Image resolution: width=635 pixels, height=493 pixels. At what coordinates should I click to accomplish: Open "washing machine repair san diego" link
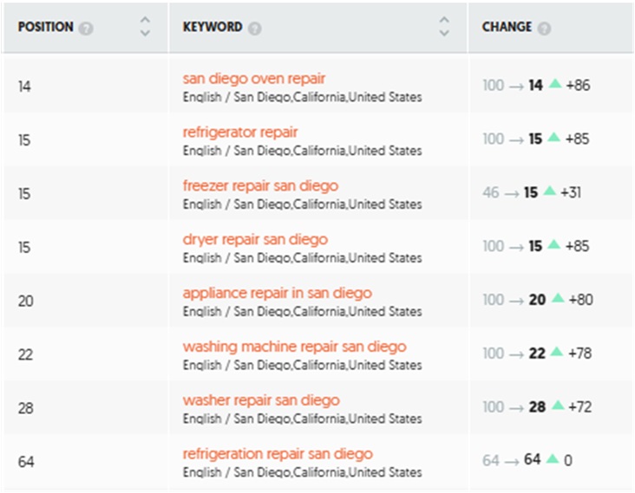point(294,347)
